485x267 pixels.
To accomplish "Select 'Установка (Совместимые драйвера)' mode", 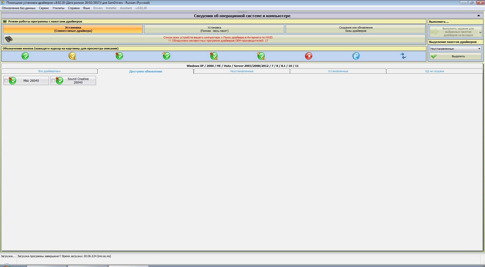I will (x=73, y=29).
